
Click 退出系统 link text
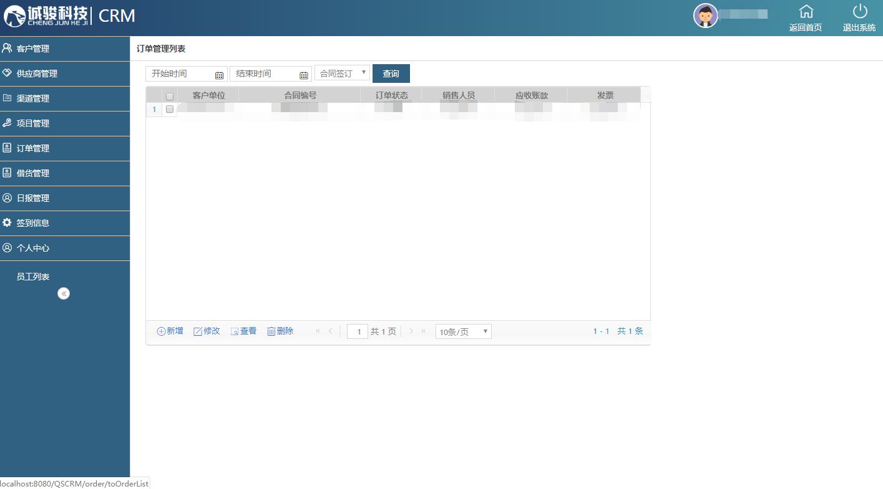[x=859, y=27]
